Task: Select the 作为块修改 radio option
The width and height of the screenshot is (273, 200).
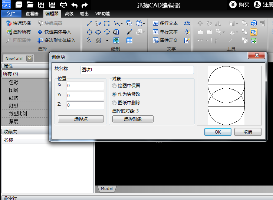Action: click(x=114, y=94)
